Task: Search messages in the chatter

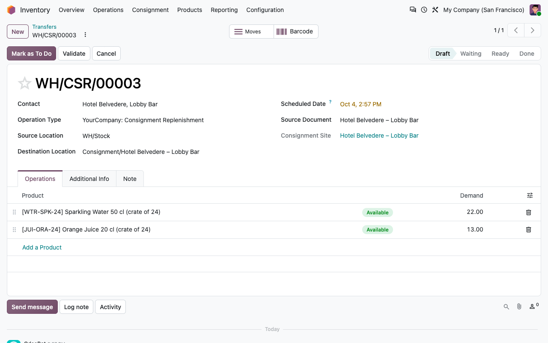Action: point(506,307)
